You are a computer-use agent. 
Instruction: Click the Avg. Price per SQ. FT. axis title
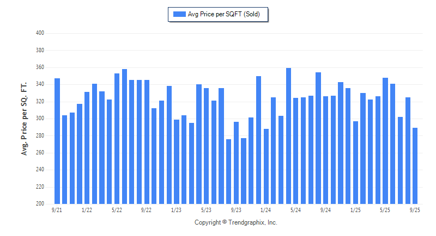pos(25,118)
